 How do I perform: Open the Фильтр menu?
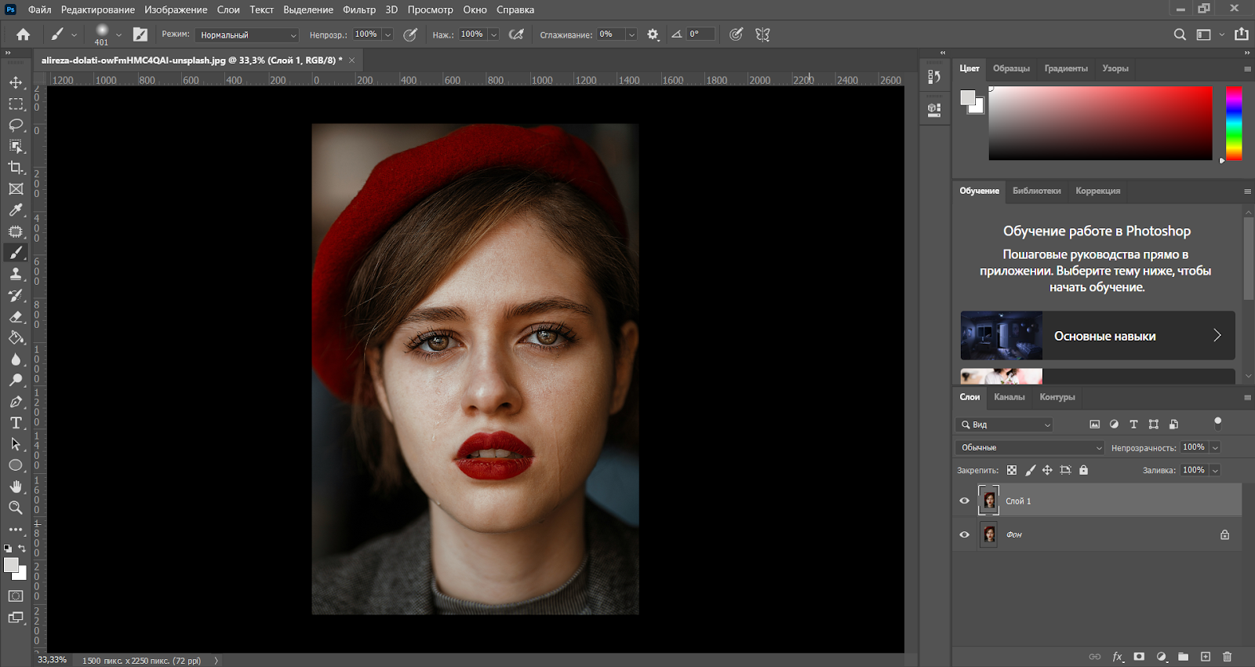[359, 9]
